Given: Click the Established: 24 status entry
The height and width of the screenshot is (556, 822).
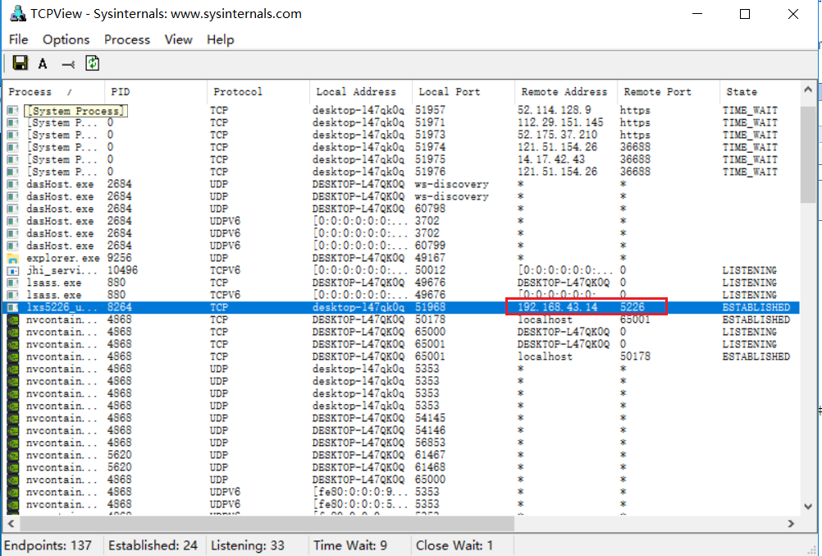Looking at the screenshot, I should pyautogui.click(x=153, y=545).
